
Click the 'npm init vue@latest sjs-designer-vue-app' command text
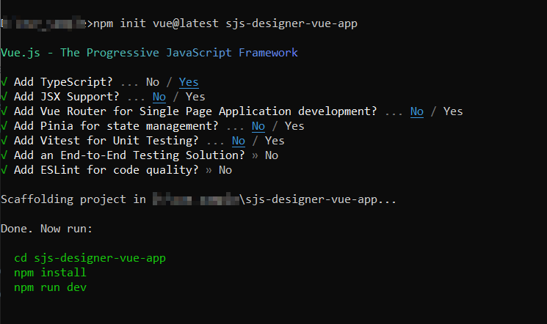click(x=225, y=23)
